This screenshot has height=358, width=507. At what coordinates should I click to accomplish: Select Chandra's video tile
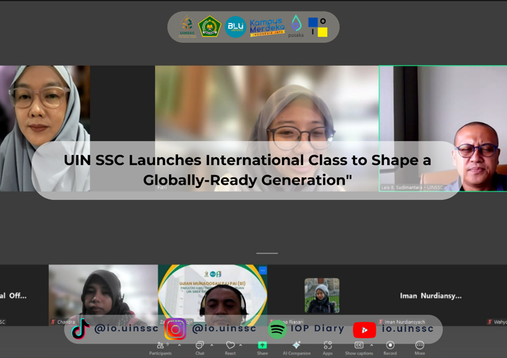click(x=103, y=295)
